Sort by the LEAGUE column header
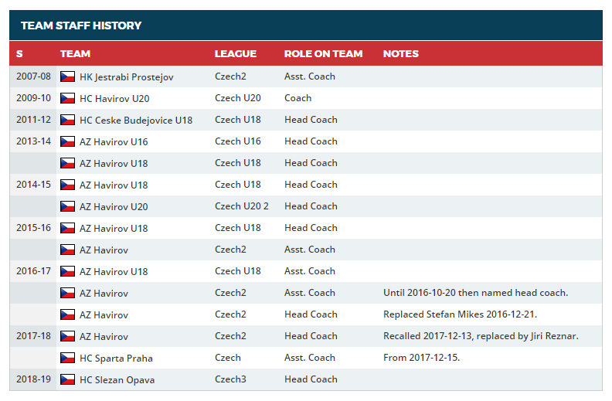 pos(236,54)
